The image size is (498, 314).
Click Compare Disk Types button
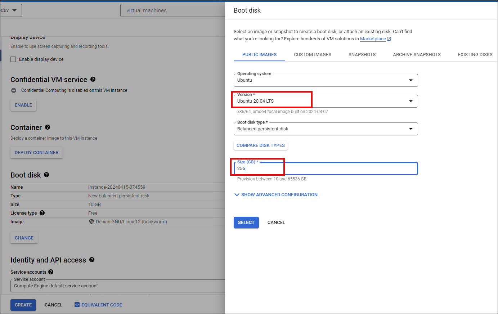pos(260,145)
